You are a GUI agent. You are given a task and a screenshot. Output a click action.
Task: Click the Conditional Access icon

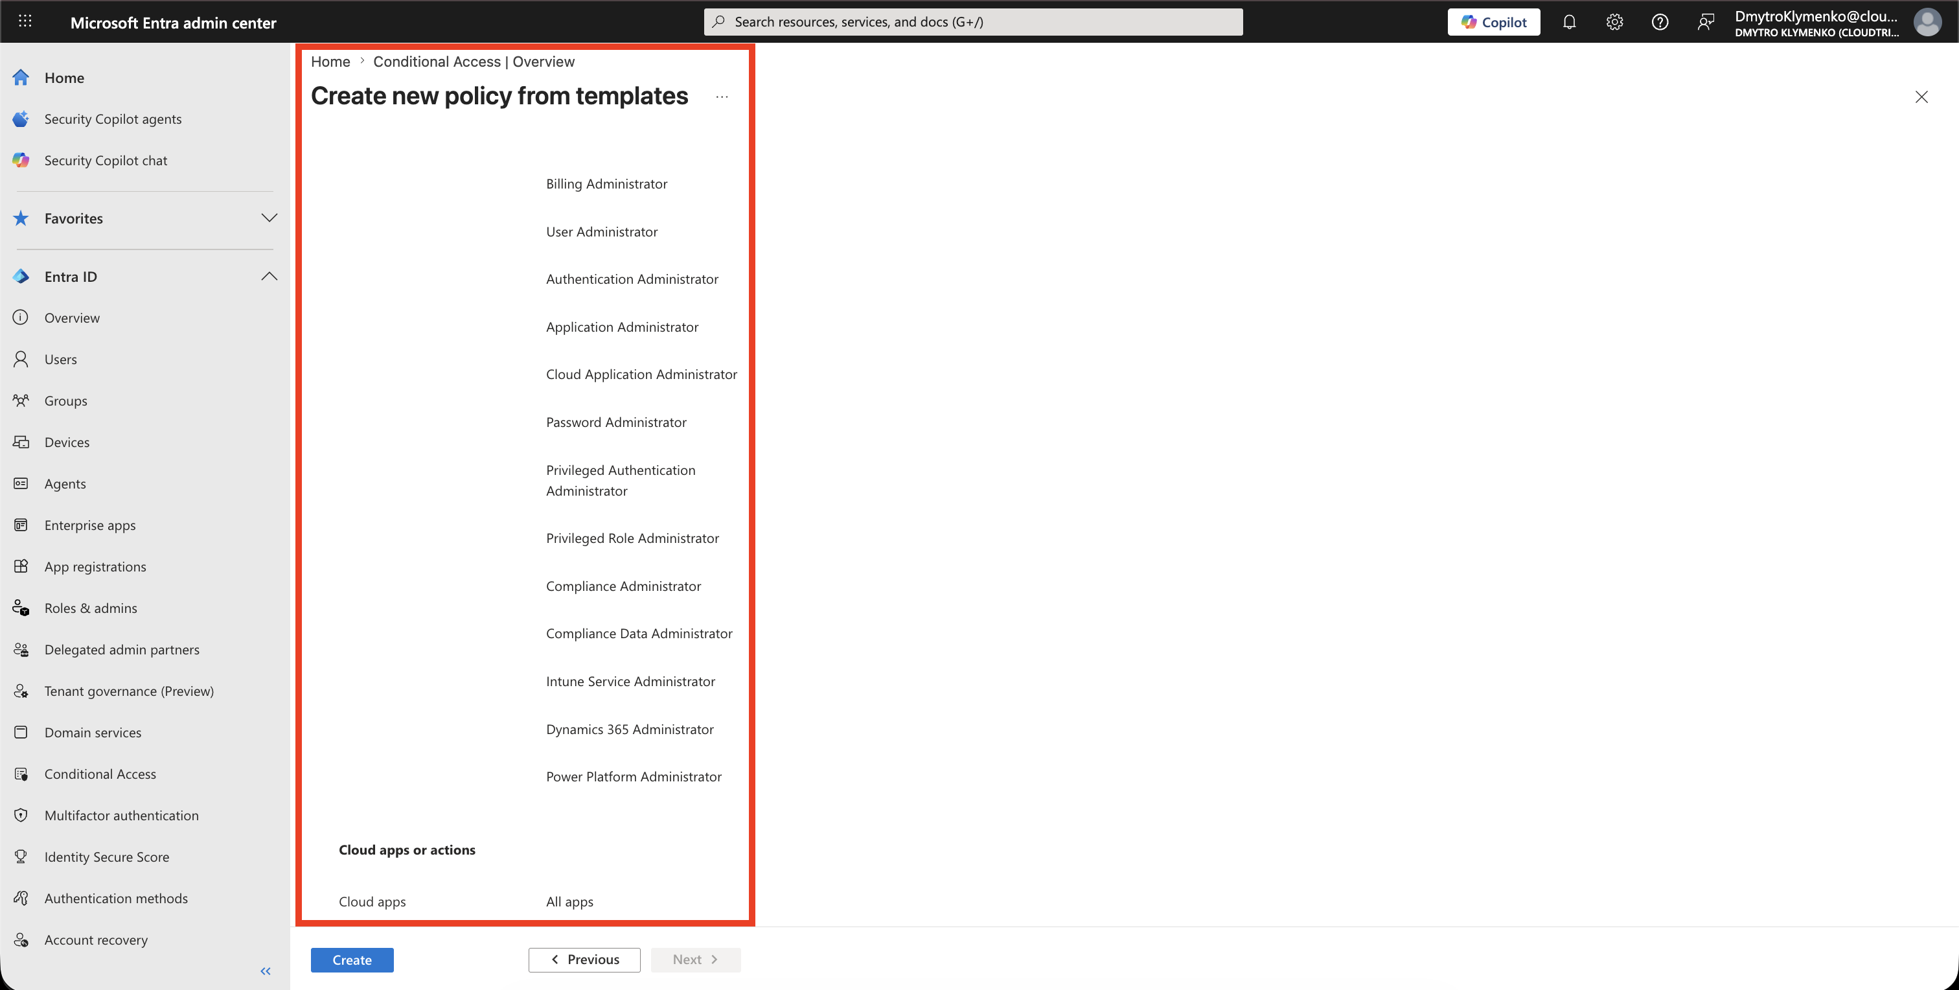pos(21,774)
